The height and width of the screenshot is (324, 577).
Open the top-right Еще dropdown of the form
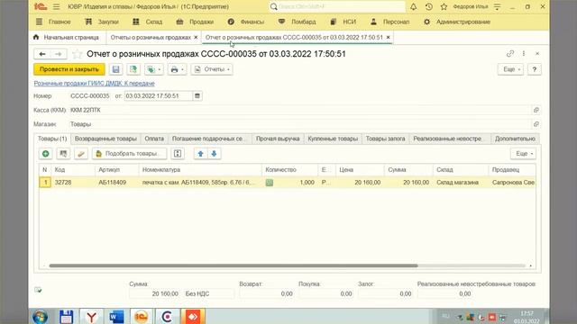pyautogui.click(x=510, y=69)
